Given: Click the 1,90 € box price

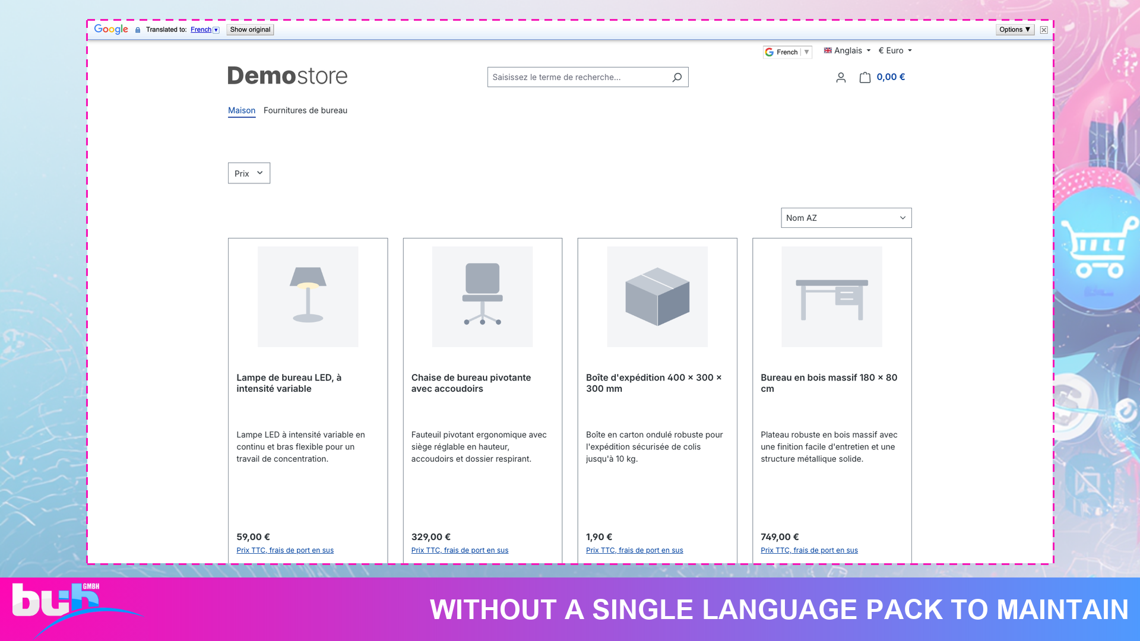Looking at the screenshot, I should pos(599,537).
